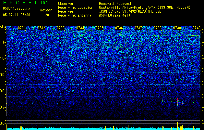
Task: Click the 0738 time marker
Action: pos(158,28)
